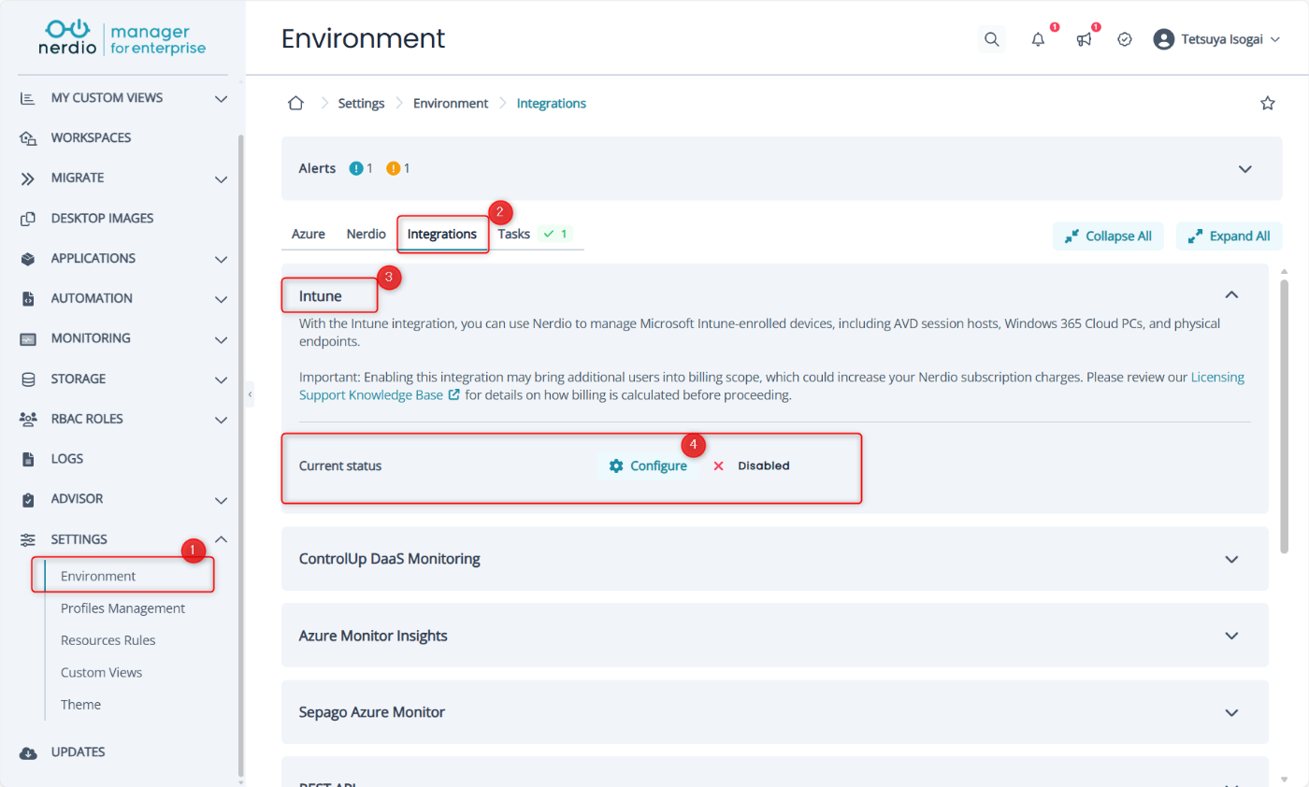Click Settings breadcrumb link

(x=361, y=104)
